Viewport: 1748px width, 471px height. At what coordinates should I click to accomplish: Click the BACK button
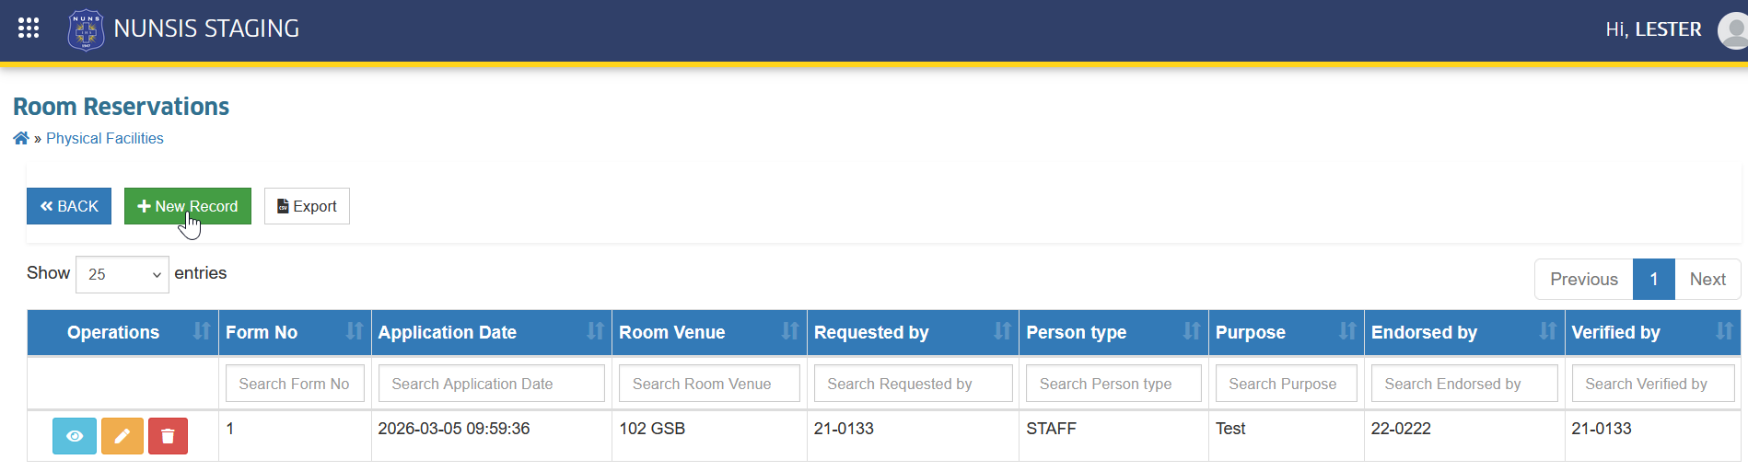(69, 206)
